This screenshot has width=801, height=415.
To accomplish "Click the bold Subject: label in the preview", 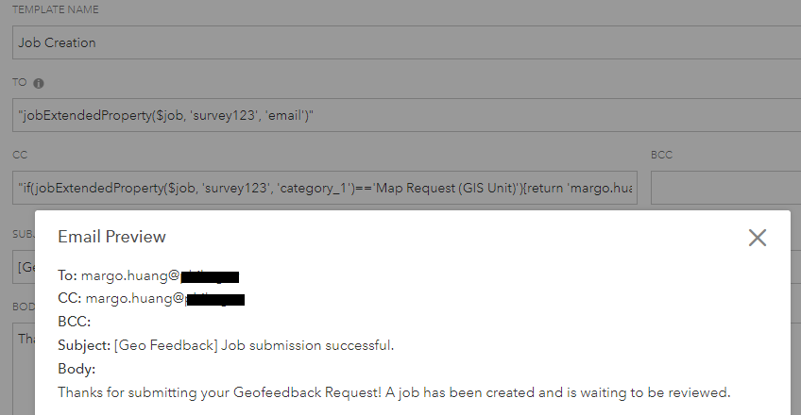I will click(84, 345).
